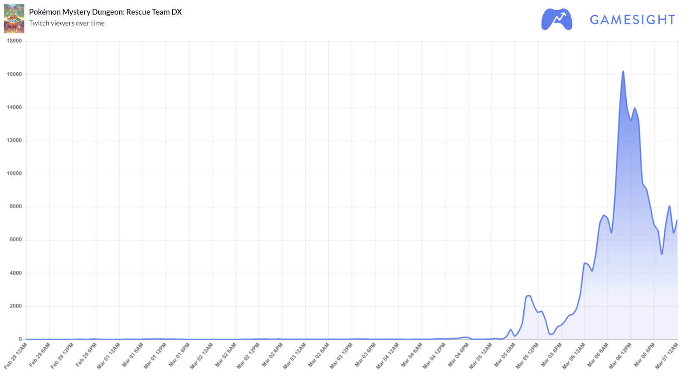The width and height of the screenshot is (684, 384).
Task: Click the 'Mar 07 12AM' x-axis label
Action: (666, 356)
